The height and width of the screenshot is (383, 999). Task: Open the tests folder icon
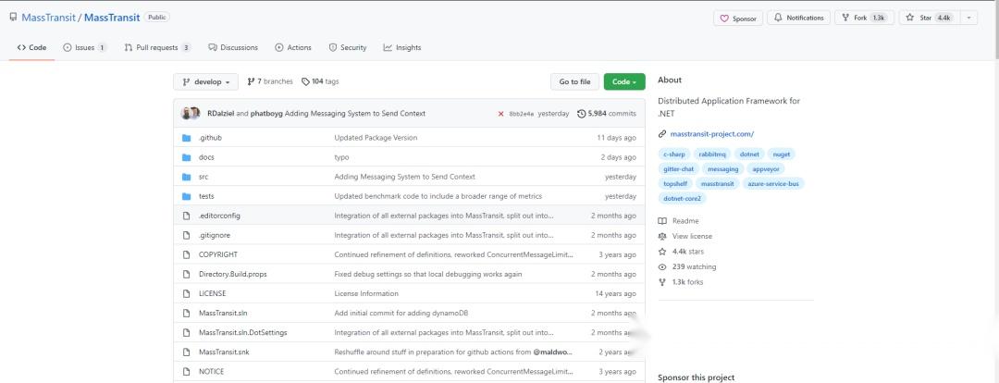pyautogui.click(x=187, y=196)
